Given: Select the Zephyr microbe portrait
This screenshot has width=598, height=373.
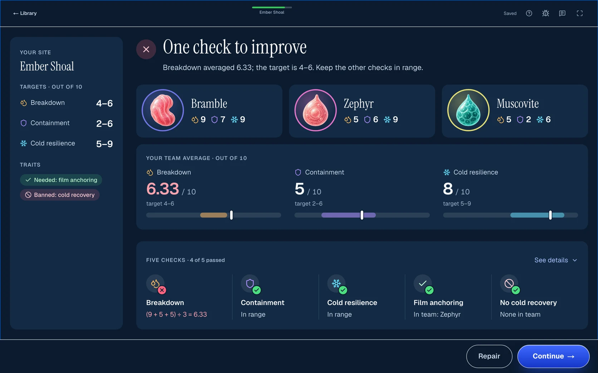Looking at the screenshot, I should click(315, 110).
